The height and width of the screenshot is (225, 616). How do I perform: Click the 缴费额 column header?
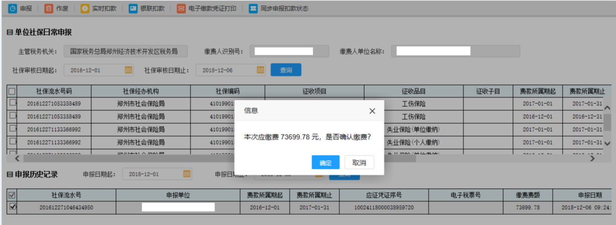(528, 195)
